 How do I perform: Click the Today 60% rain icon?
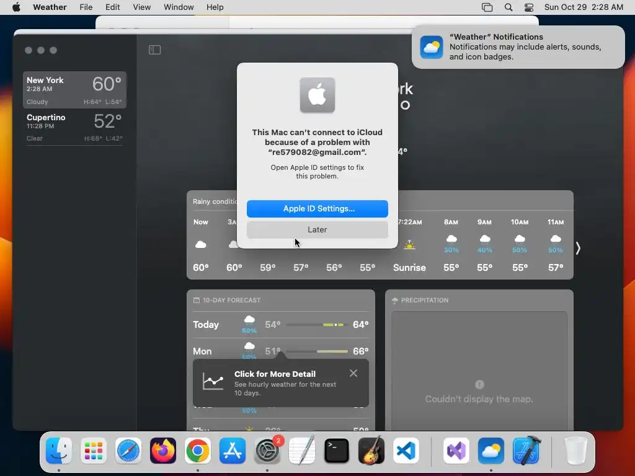[249, 324]
